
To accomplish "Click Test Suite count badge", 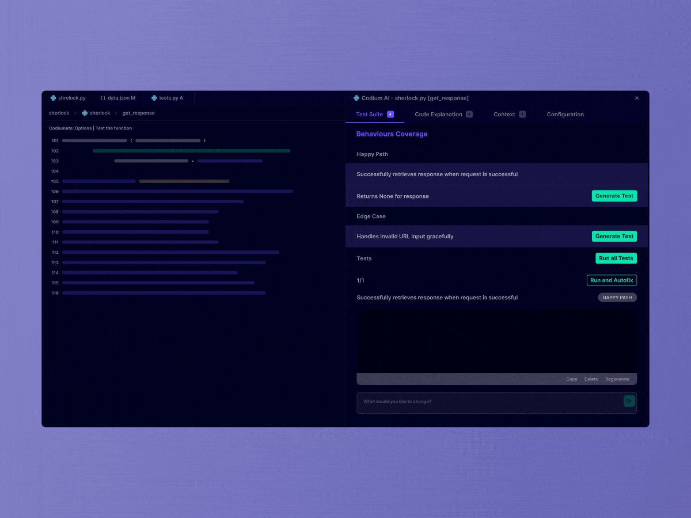I will click(x=390, y=114).
